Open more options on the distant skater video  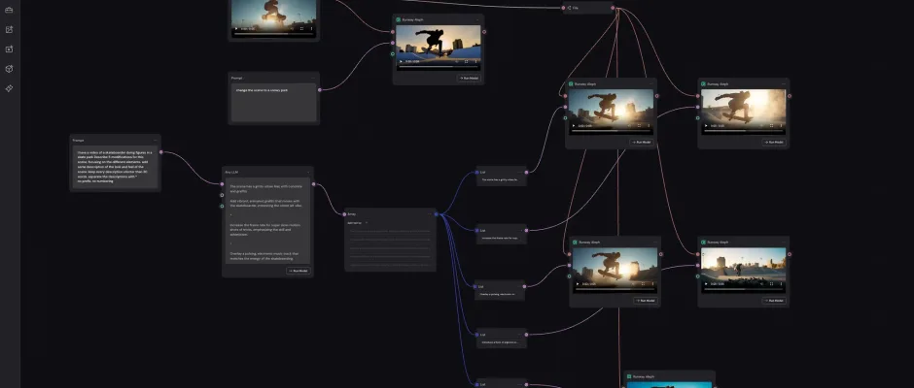pos(782,284)
